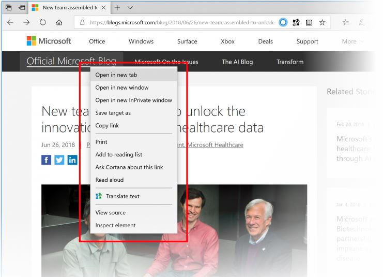Screen dimensions: 383x277
Task: Click the Jun 26, 2018 date text
Action: pyautogui.click(x=58, y=145)
